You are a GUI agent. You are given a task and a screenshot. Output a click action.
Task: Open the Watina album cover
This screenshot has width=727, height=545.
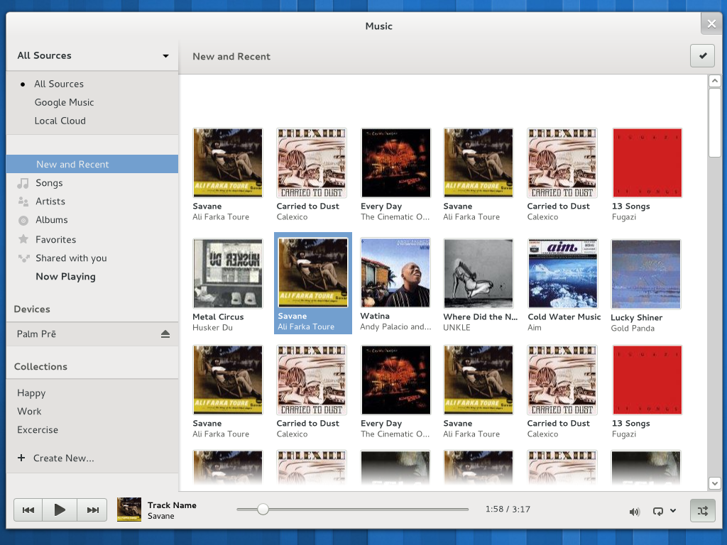tap(395, 273)
